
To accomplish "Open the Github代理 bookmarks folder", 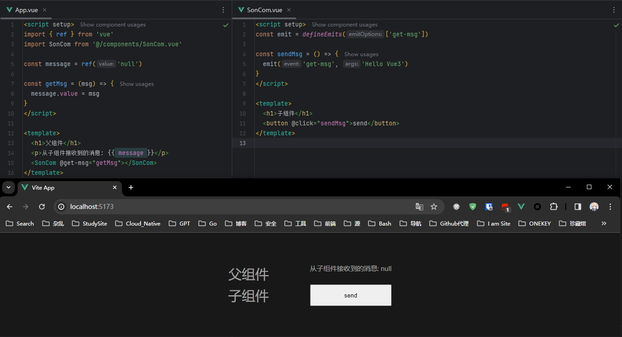I will (449, 223).
